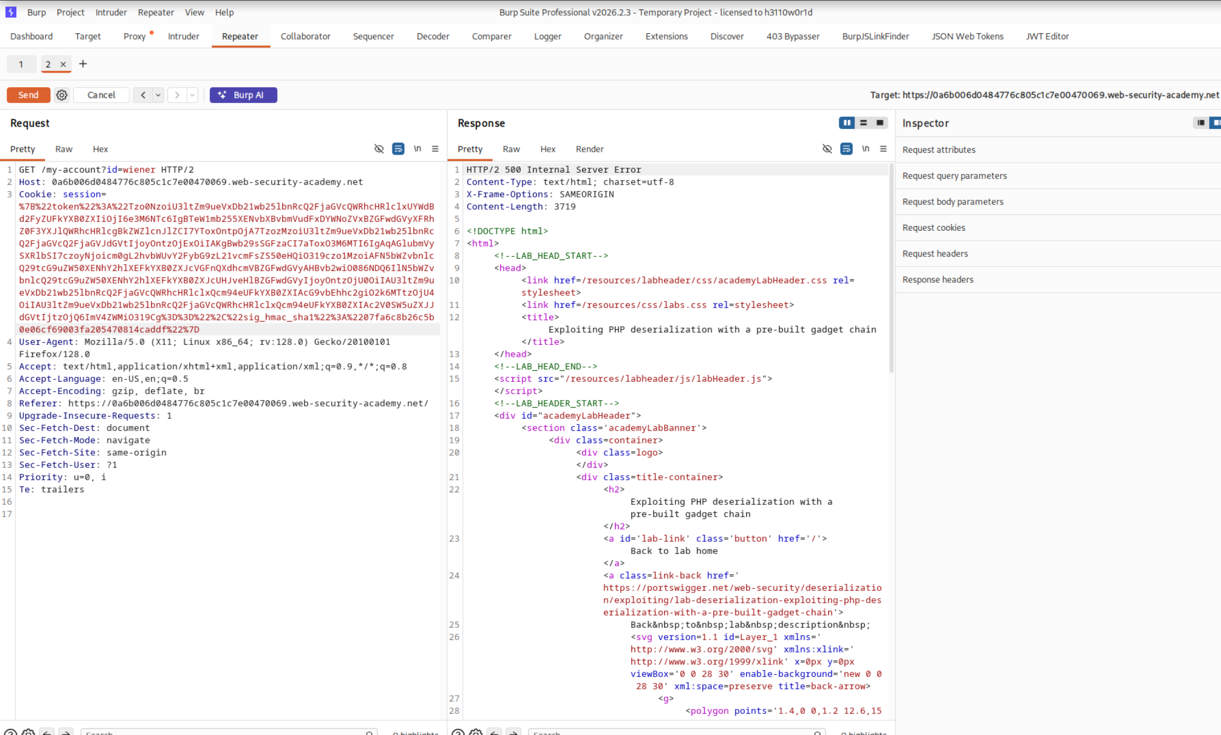Open the Extensions tab
Screen dimensions: 1221x735
coord(667,36)
